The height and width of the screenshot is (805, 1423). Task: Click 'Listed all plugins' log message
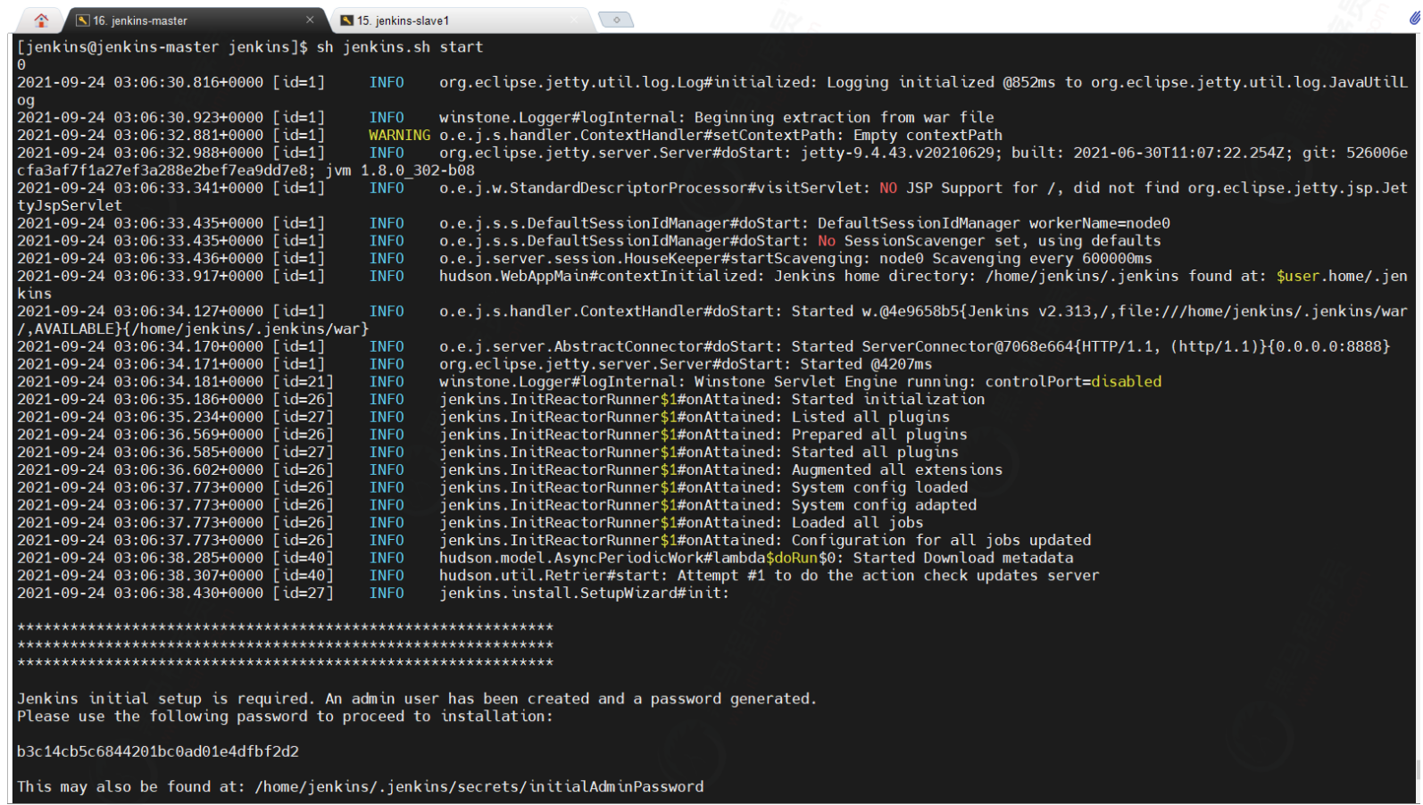[870, 417]
